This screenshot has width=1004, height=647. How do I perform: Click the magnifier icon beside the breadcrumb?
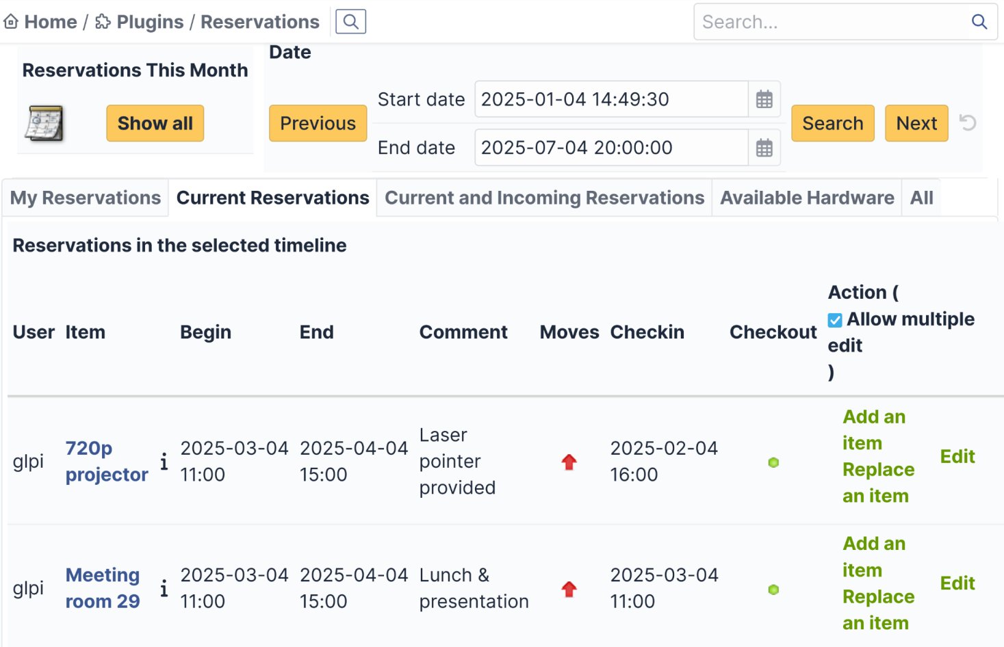pyautogui.click(x=350, y=21)
